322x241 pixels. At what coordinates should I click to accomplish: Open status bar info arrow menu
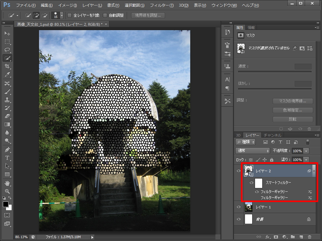pyautogui.click(x=92, y=237)
